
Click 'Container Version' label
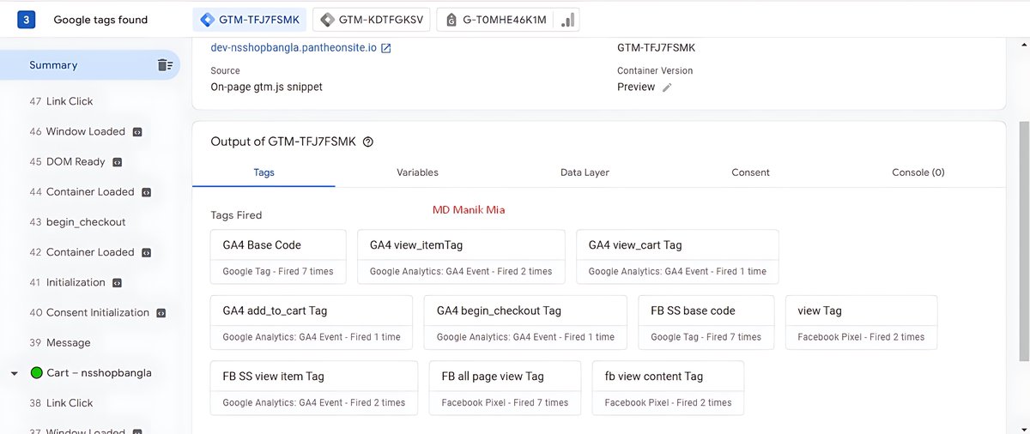[655, 71]
